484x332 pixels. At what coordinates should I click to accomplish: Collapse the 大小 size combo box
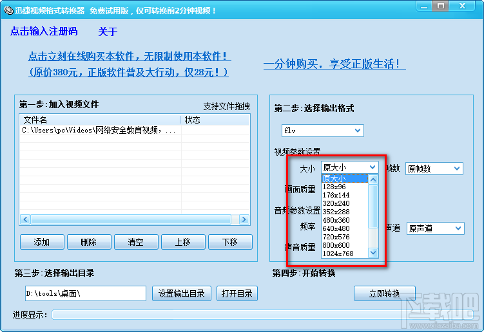point(373,167)
